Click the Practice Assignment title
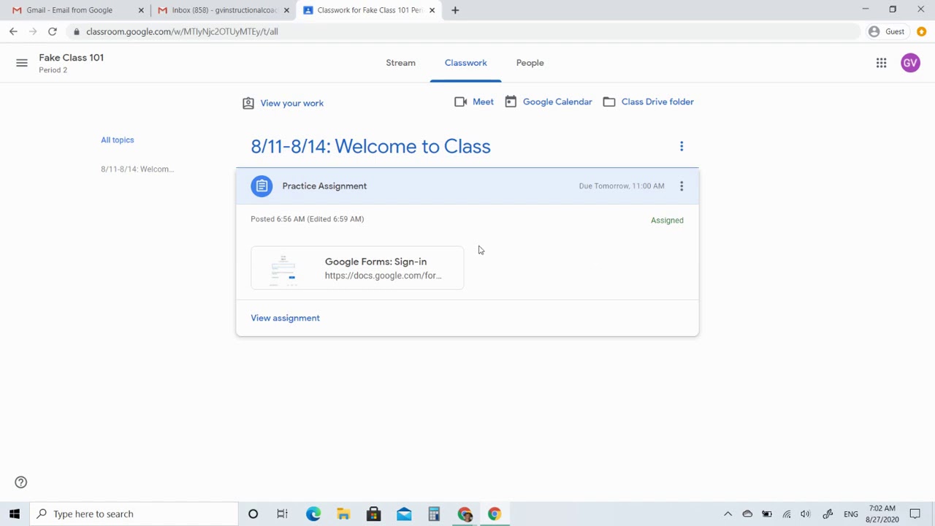Image resolution: width=935 pixels, height=526 pixels. pyautogui.click(x=324, y=186)
